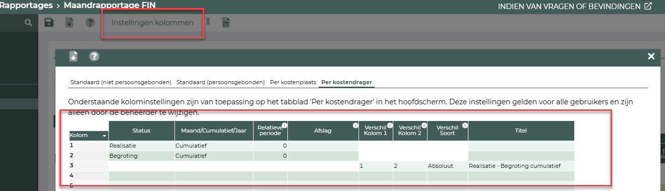Save using the floppy disk toolbar icon
This screenshot has width=665, height=191.
[x=49, y=23]
